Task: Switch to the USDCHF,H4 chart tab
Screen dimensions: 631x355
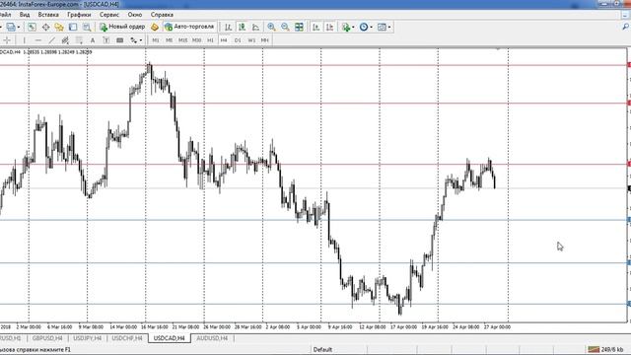Action: point(127,338)
